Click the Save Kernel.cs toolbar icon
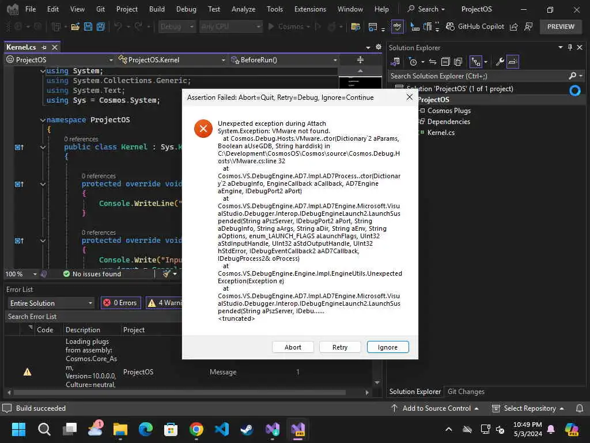This screenshot has width=590, height=443. tap(88, 27)
